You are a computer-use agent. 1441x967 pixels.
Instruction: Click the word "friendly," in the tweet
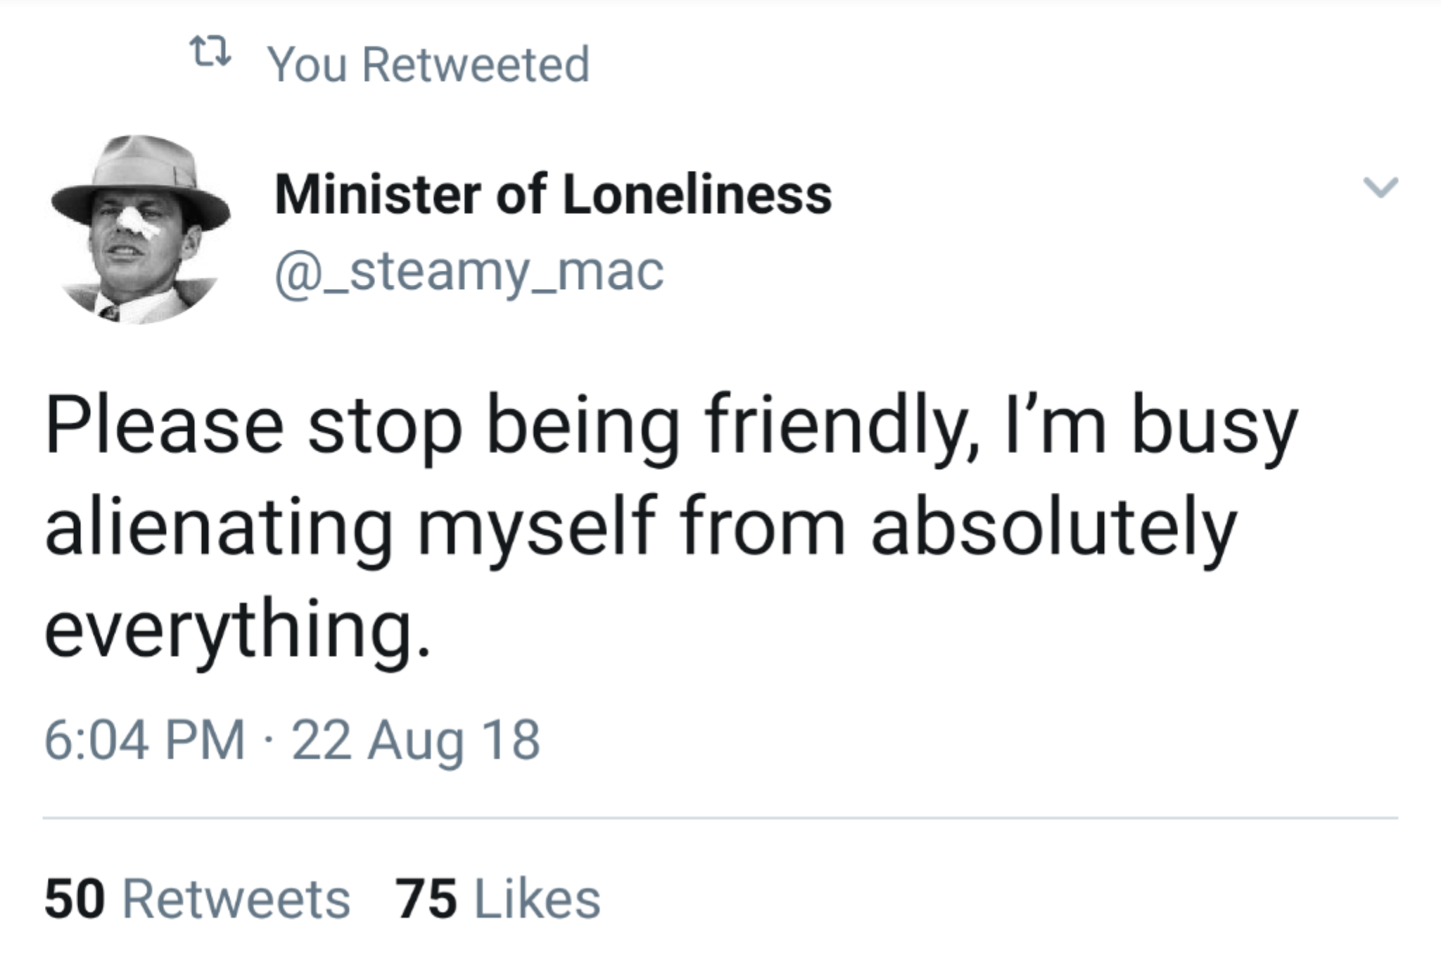click(x=841, y=427)
